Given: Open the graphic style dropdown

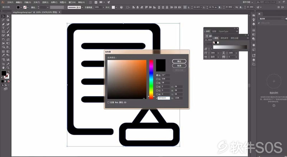Looking at the screenshot, I should click(116, 7).
